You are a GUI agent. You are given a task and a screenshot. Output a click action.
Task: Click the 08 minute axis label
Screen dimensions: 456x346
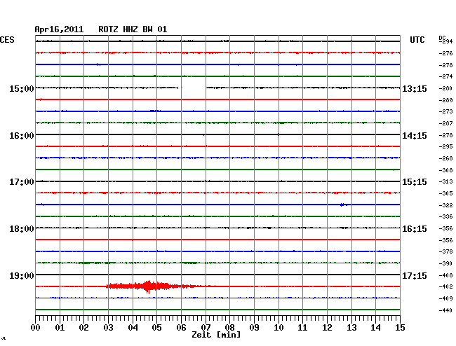pos(229,327)
